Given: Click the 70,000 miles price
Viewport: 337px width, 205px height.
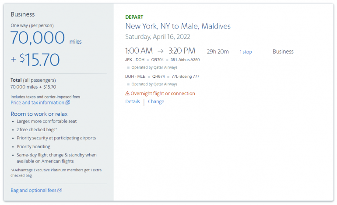Looking at the screenshot, I should (x=46, y=38).
